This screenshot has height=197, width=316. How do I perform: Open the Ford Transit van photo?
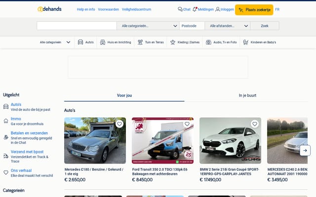(162, 140)
